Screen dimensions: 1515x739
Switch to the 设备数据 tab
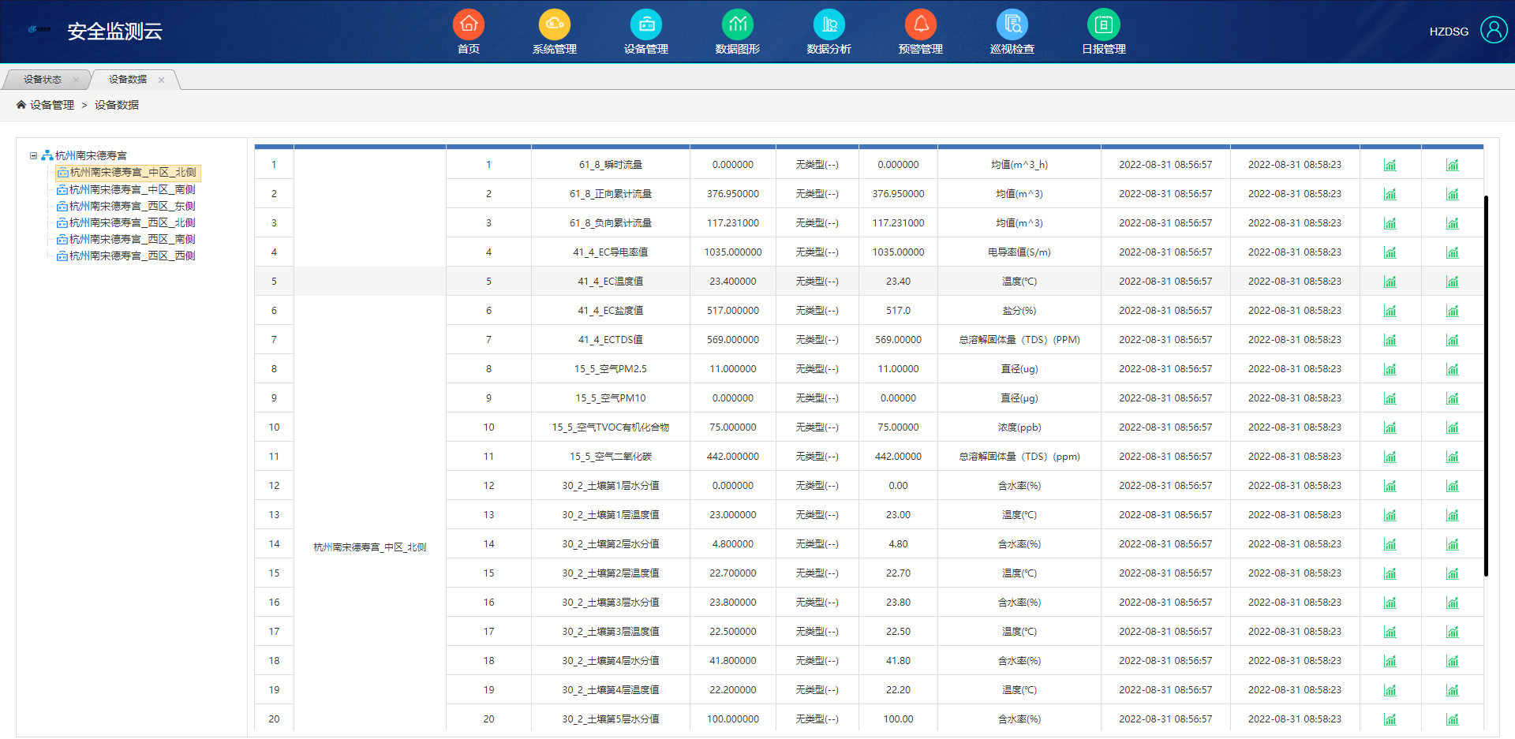[128, 80]
